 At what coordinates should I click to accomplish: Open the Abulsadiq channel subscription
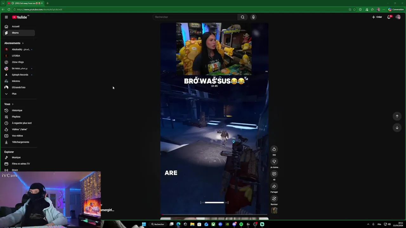(19, 49)
